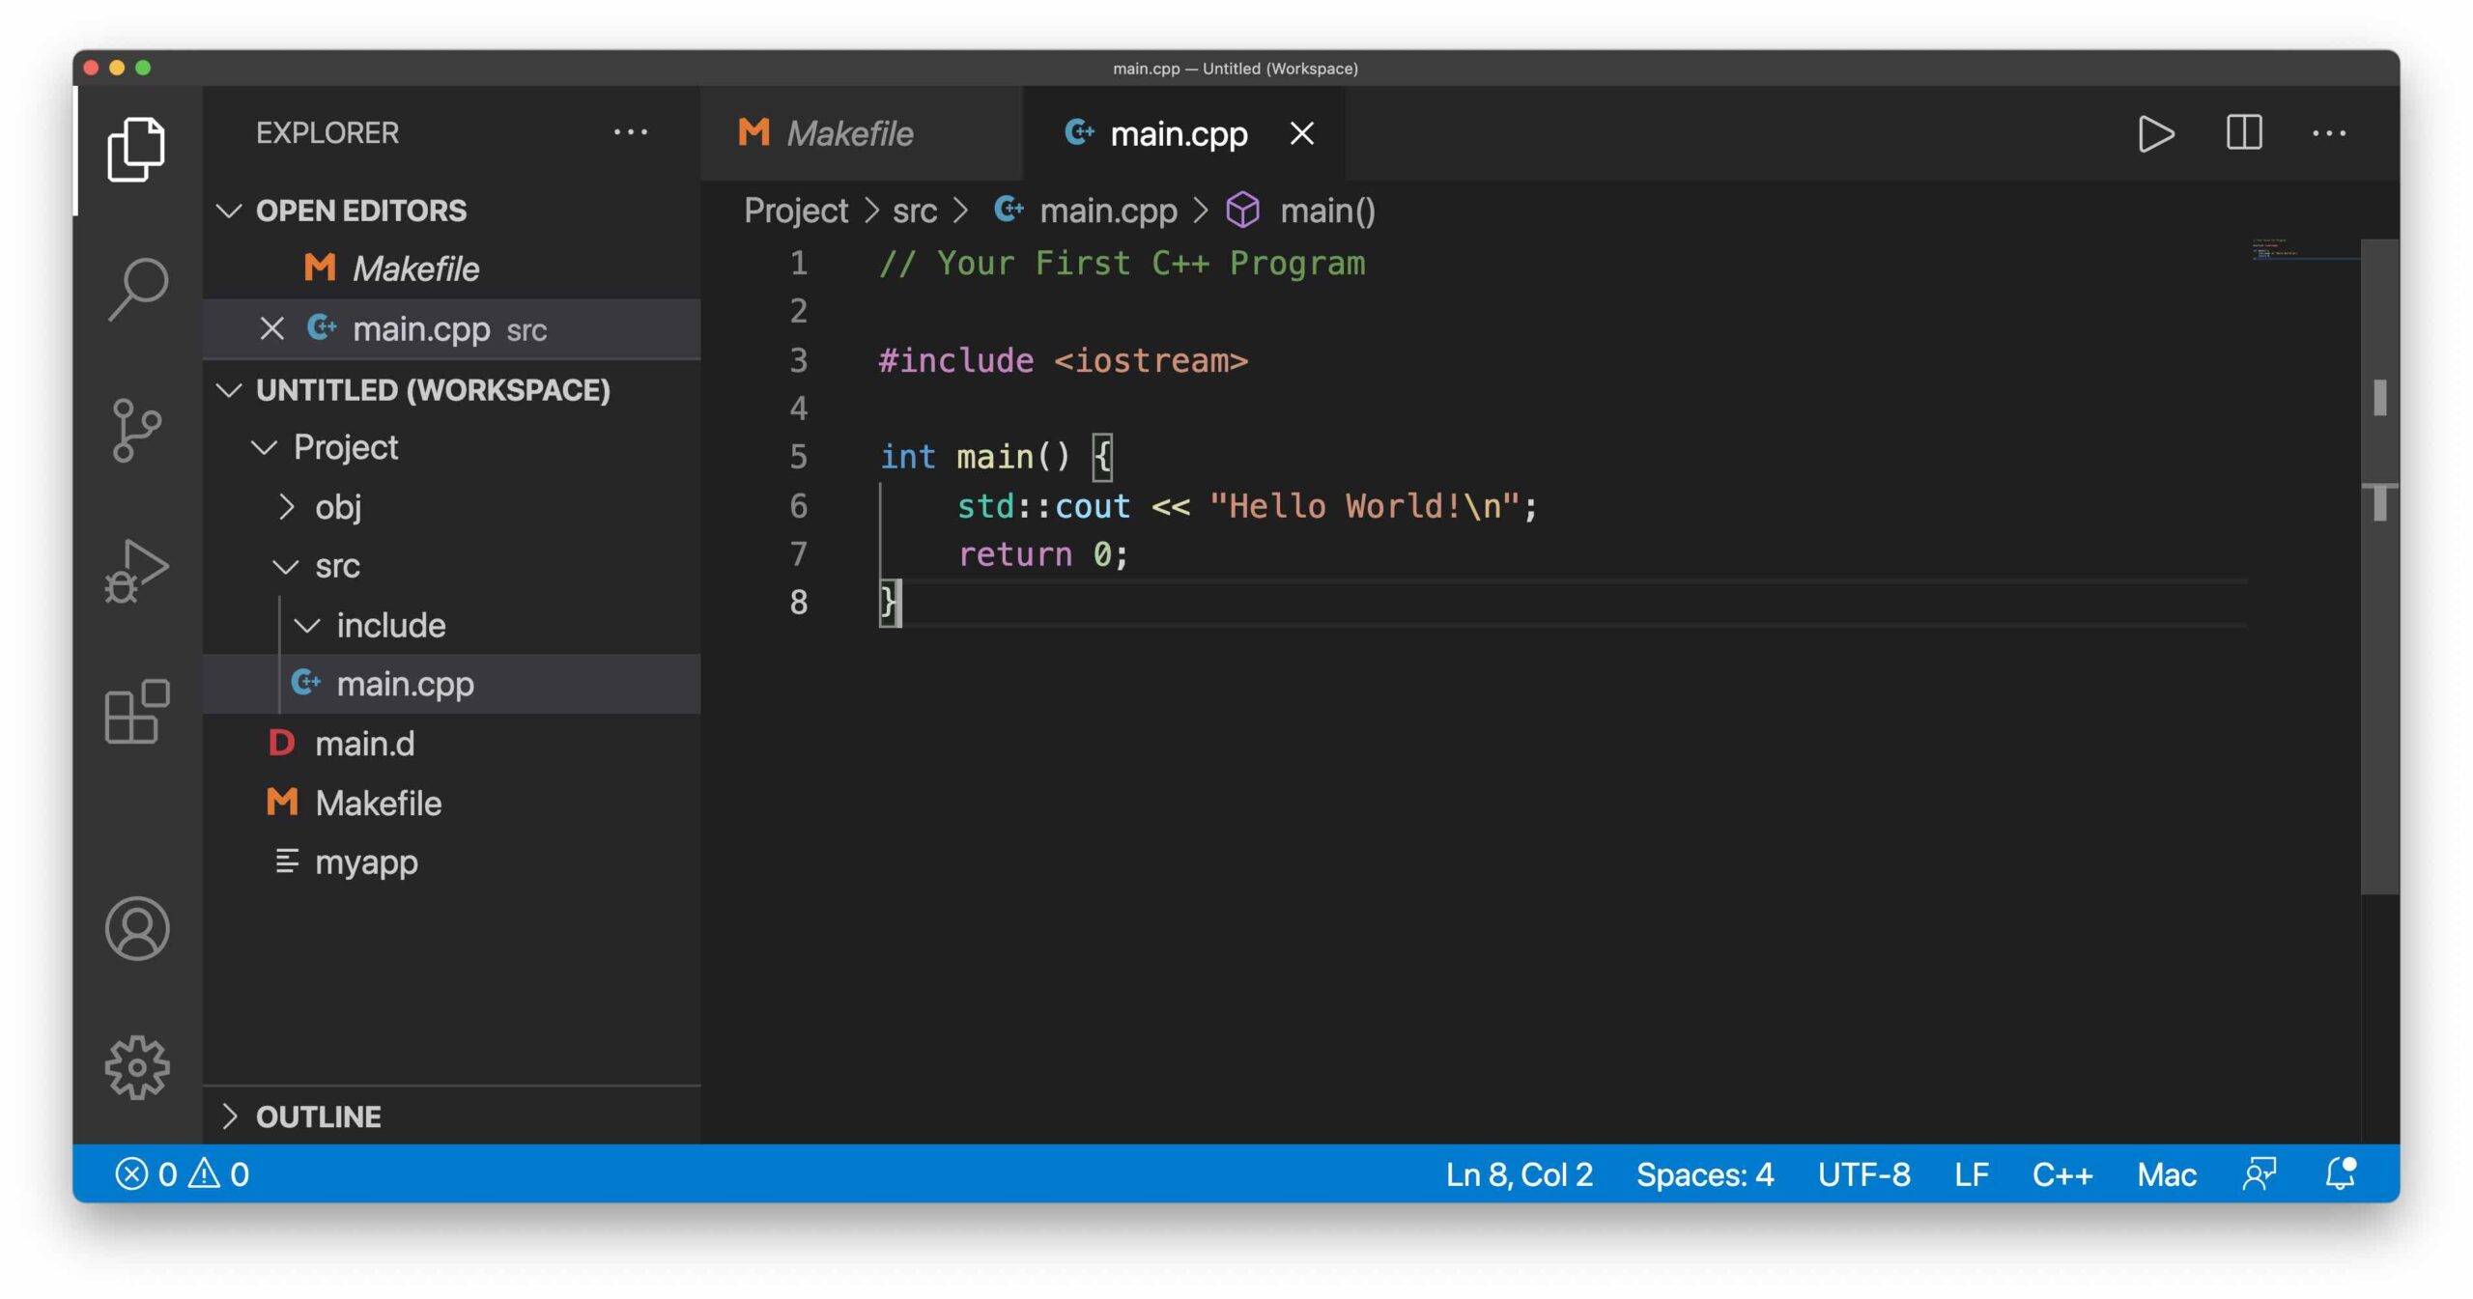Collapse the src folder in the explorer

click(x=286, y=566)
